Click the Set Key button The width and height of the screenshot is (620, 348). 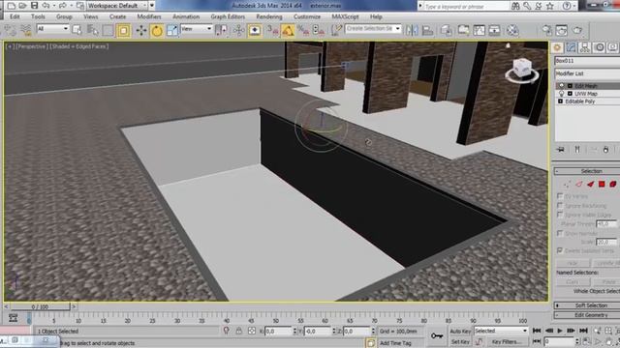460,341
